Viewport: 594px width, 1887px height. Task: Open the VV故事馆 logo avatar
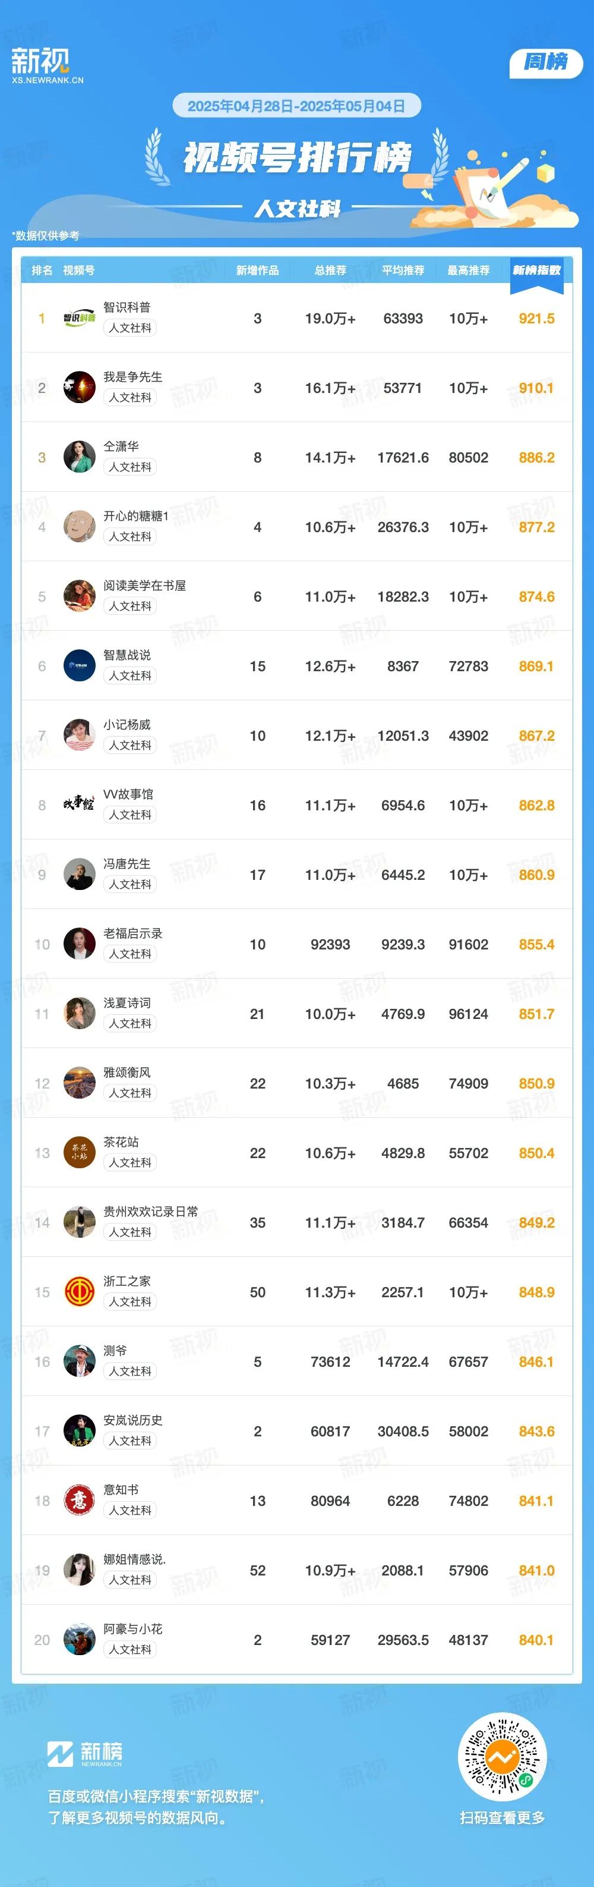[x=79, y=805]
